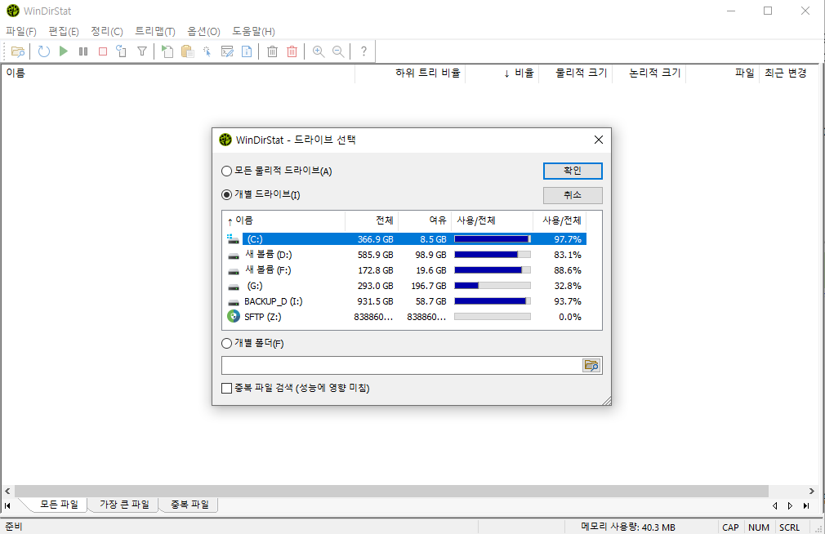Click the Open item toolbar icon
825x534 pixels.
coord(167,51)
